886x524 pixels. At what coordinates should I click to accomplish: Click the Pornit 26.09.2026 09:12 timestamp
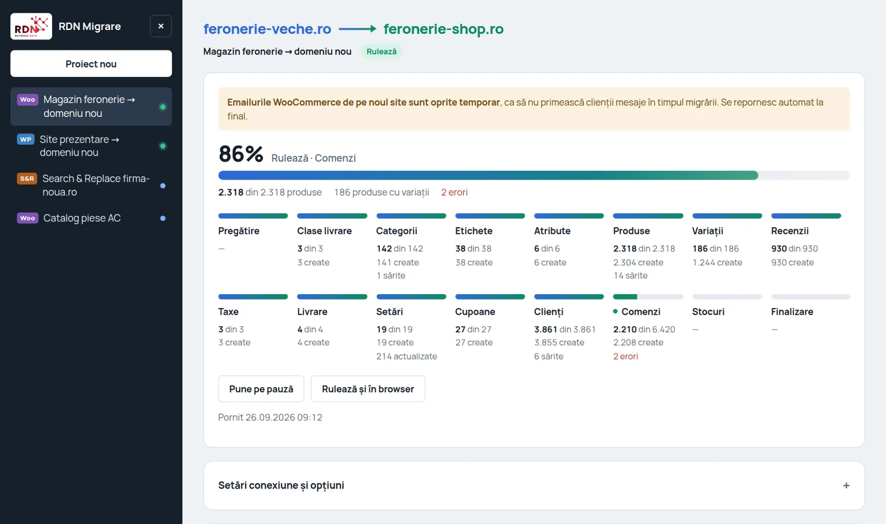point(270,417)
